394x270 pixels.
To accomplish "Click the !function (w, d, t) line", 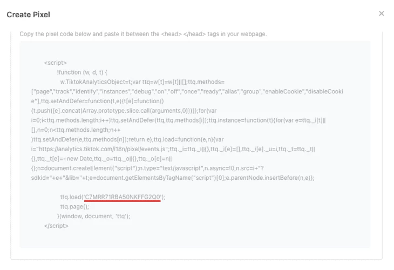I will tap(82, 72).
